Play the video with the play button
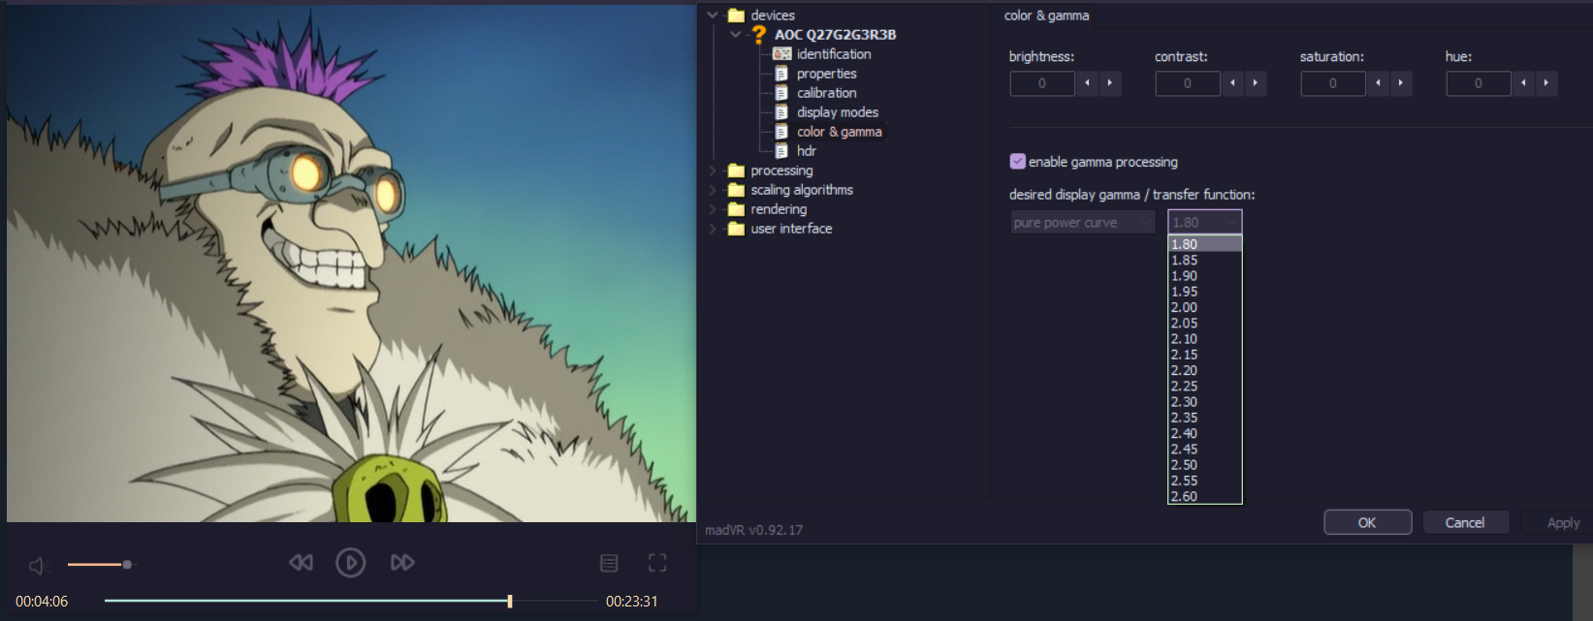Viewport: 1593px width, 621px height. [351, 563]
